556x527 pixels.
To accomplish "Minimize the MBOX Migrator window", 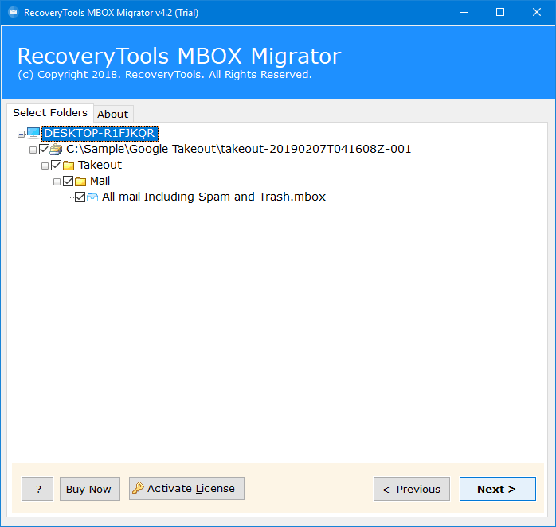I will click(464, 13).
